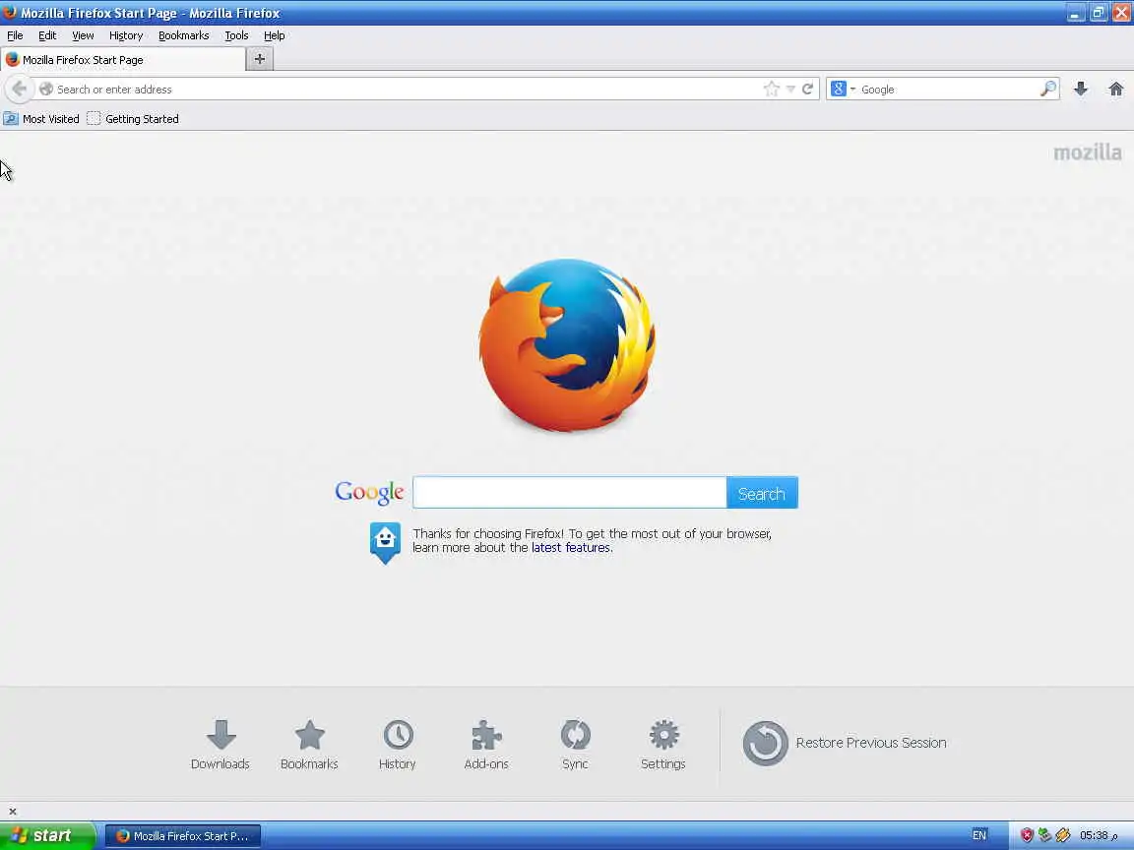This screenshot has height=850, width=1134.
Task: Click the search bar magnifier icon
Action: click(x=1048, y=89)
